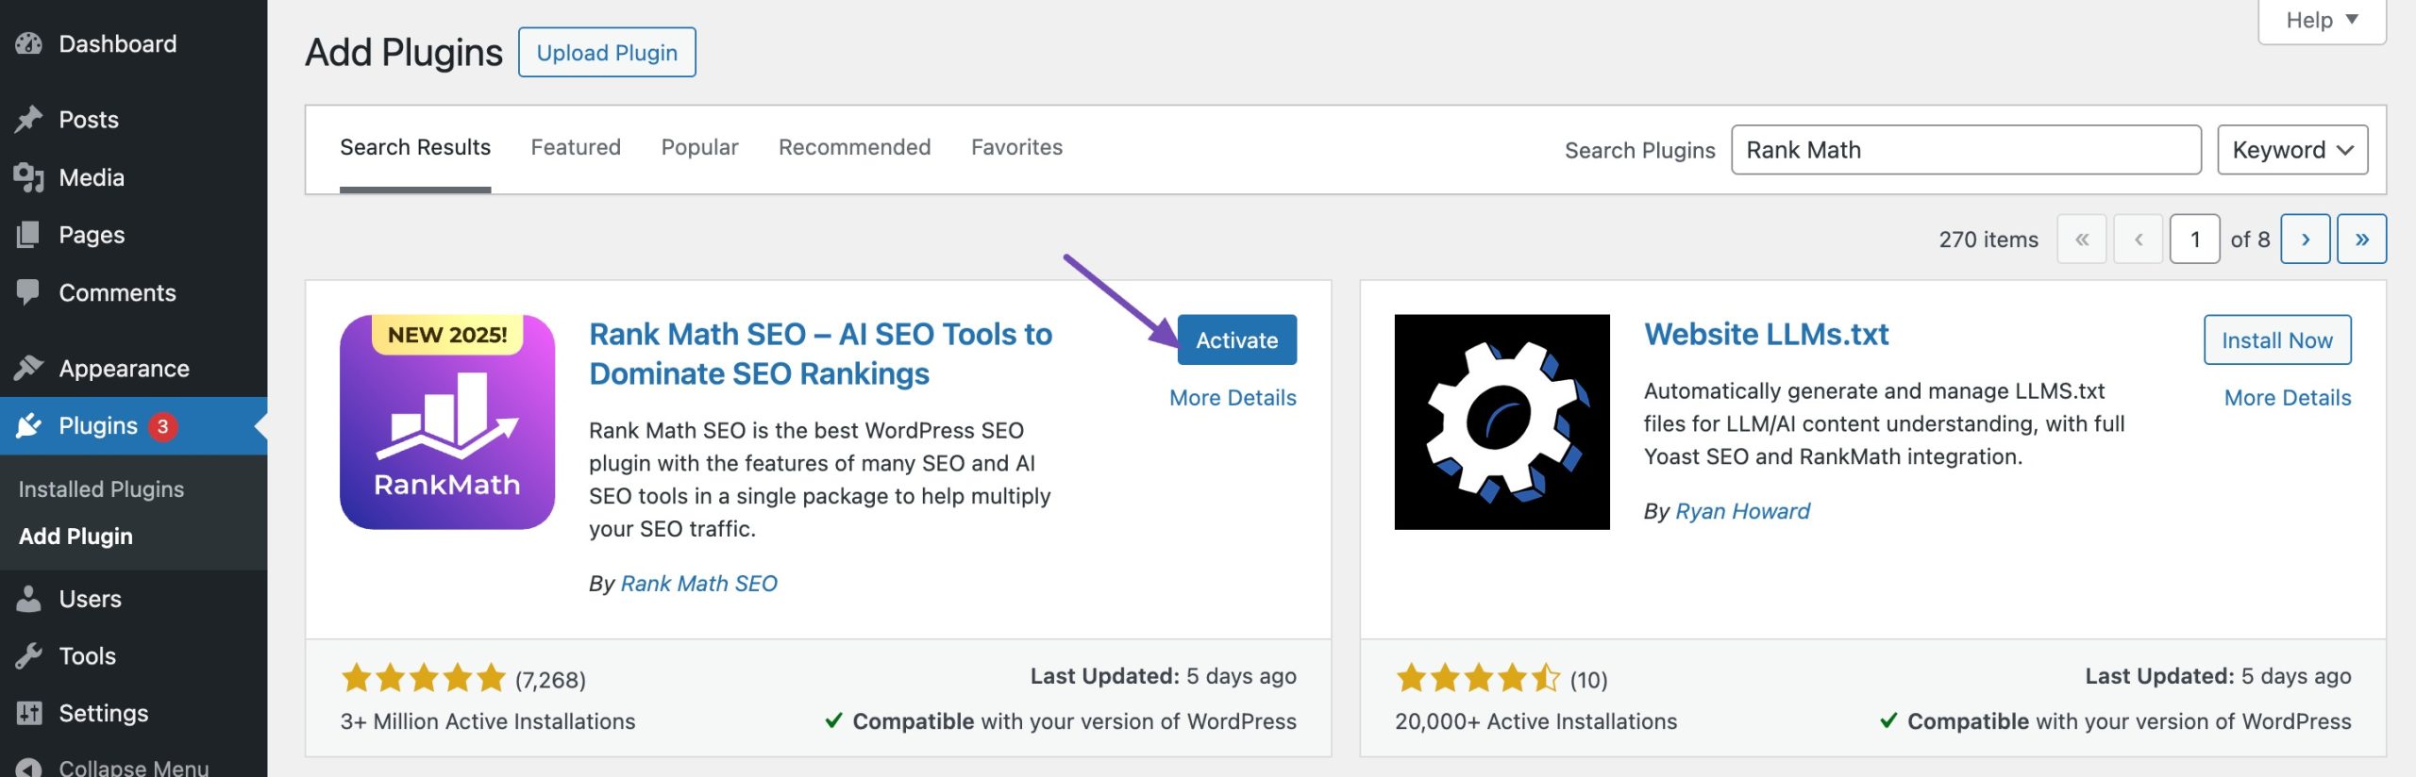Click the Website LLMs.txt star rating
Image resolution: width=2416 pixels, height=777 pixels.
(x=1478, y=678)
